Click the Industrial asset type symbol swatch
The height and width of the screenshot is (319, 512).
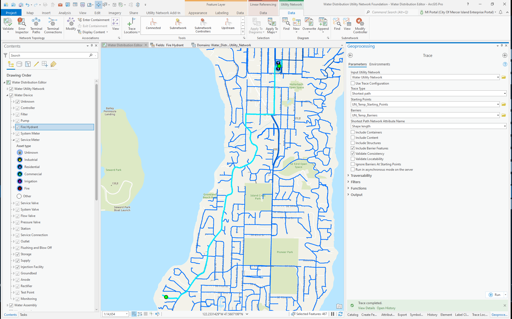coord(20,159)
